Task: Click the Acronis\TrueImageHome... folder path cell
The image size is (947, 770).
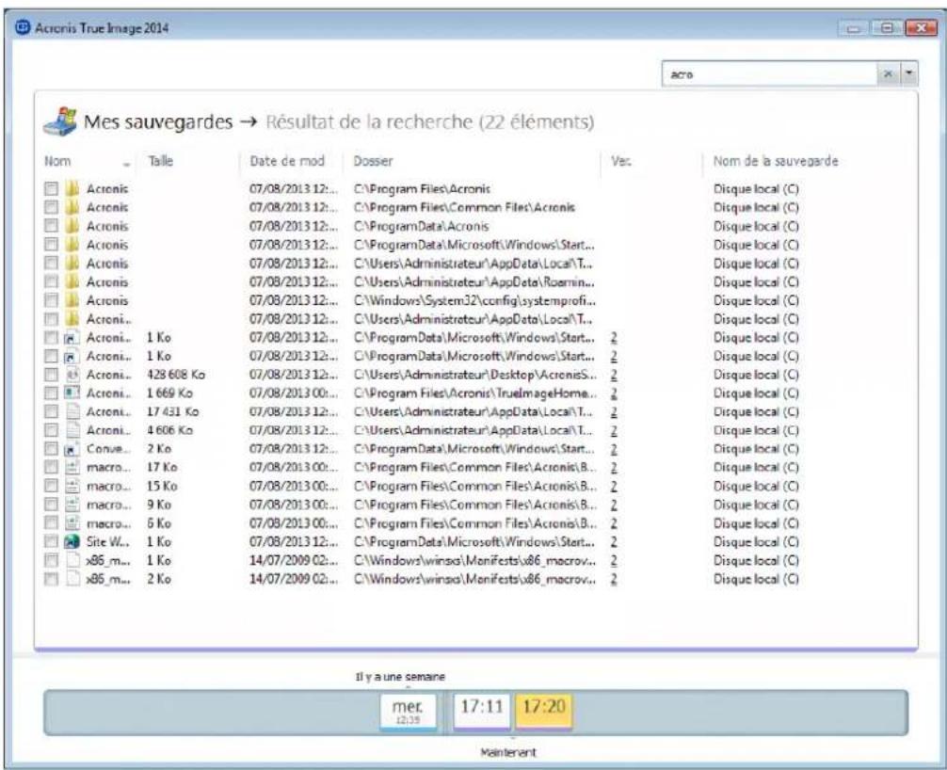Action: click(x=474, y=393)
